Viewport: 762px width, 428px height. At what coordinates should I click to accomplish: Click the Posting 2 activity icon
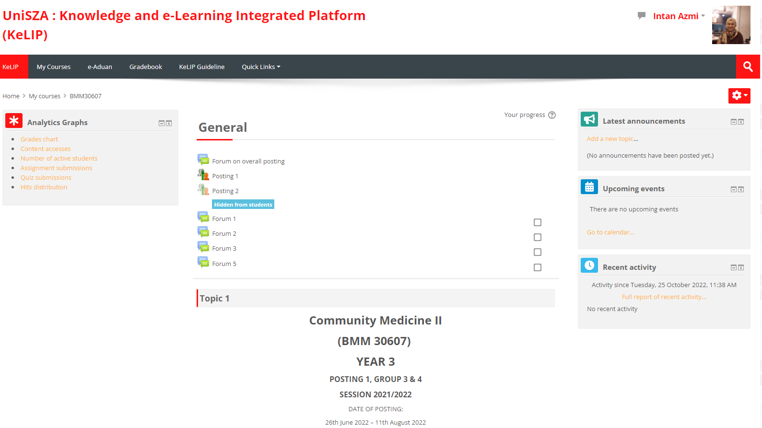pyautogui.click(x=203, y=189)
